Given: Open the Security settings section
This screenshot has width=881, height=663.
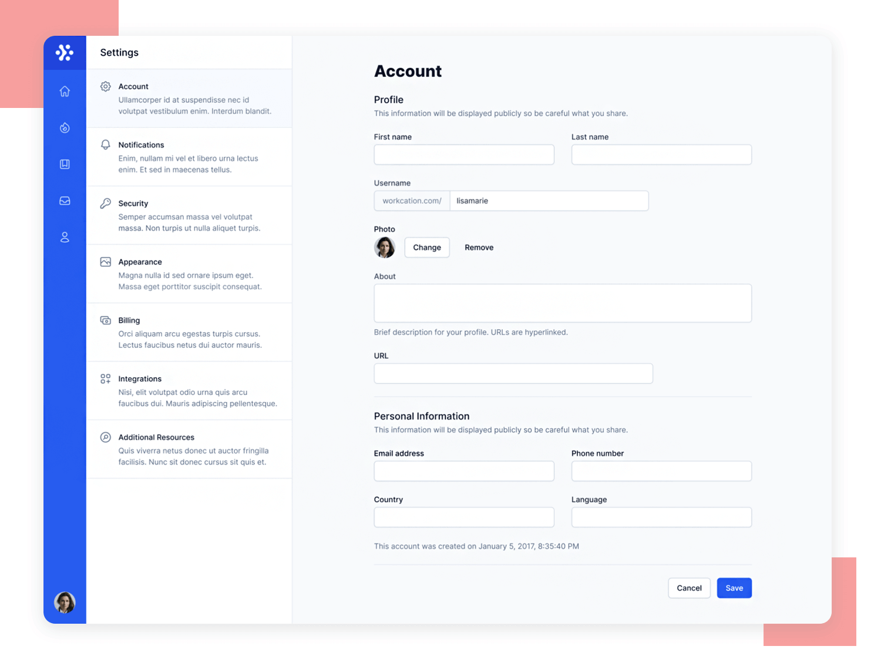Looking at the screenshot, I should coord(189,215).
